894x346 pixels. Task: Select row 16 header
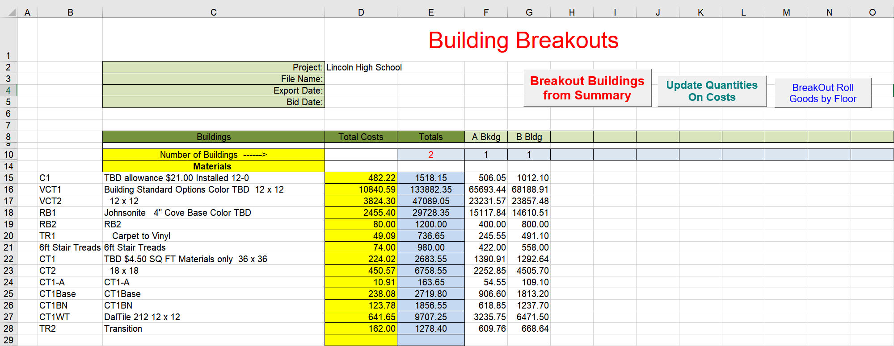(x=8, y=189)
